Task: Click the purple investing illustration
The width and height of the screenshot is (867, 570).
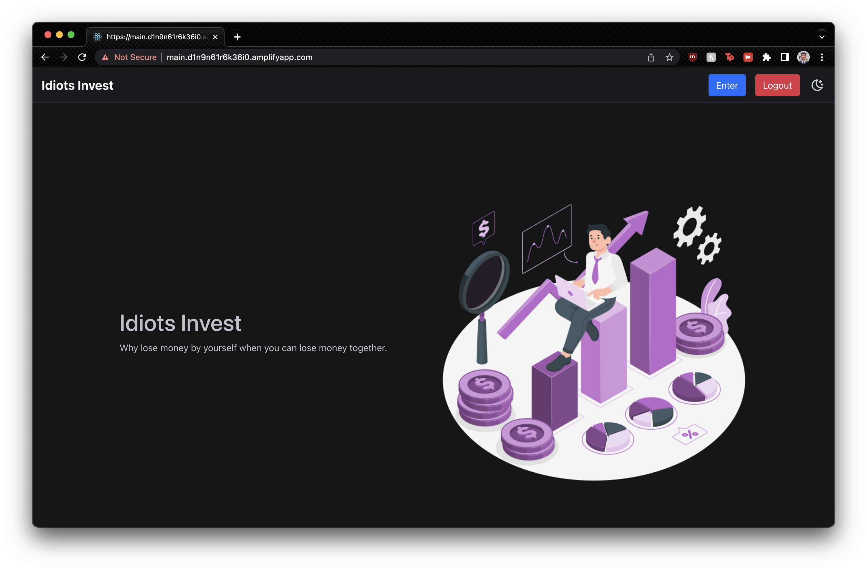Action: 594,342
